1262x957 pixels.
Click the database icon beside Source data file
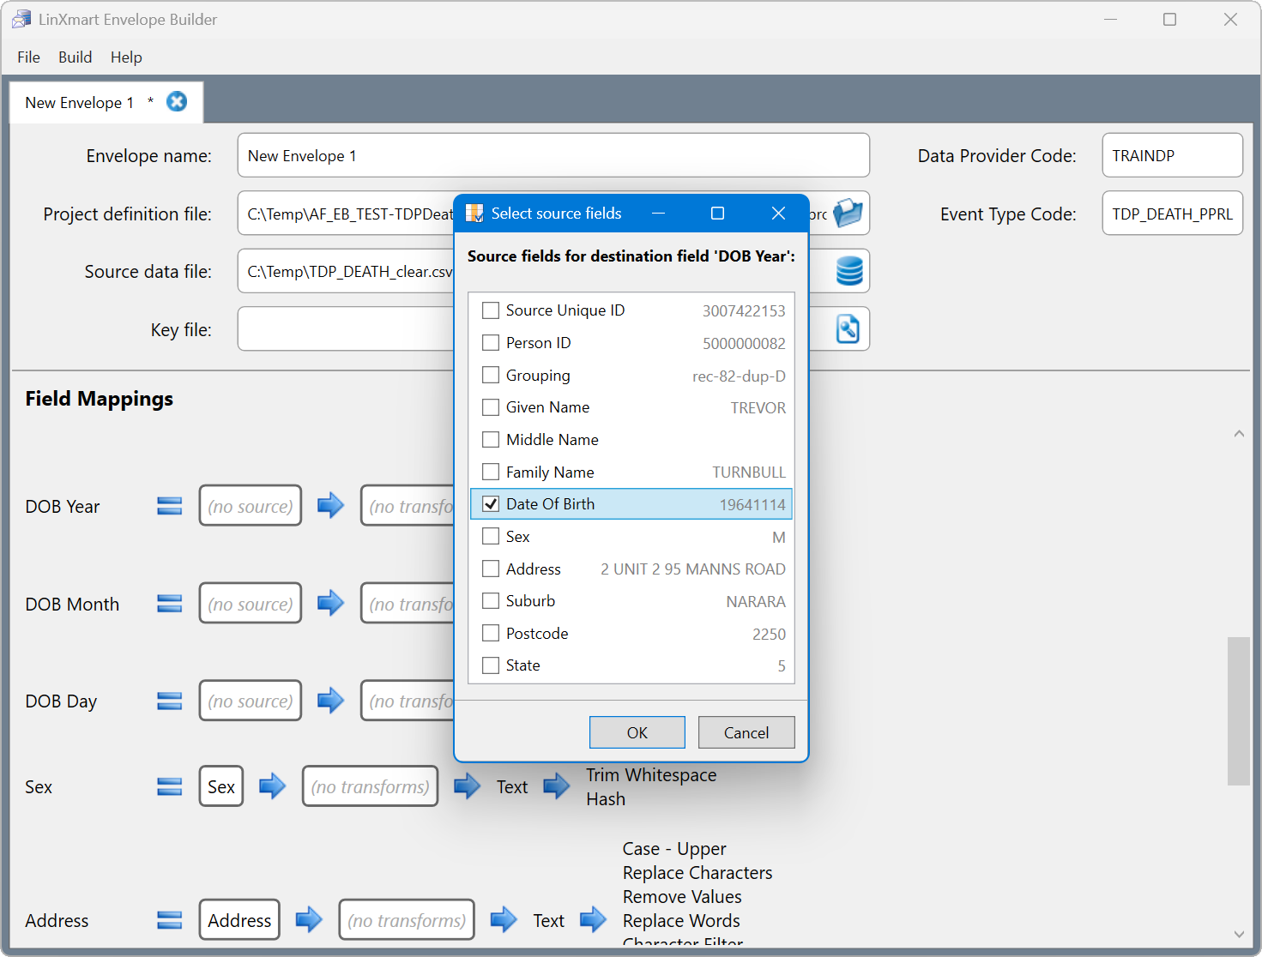pyautogui.click(x=849, y=271)
